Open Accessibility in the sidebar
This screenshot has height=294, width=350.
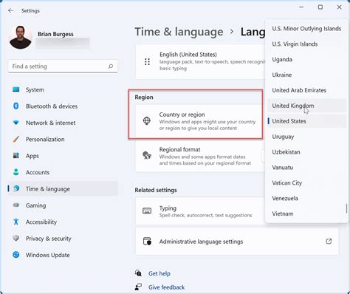click(63, 222)
